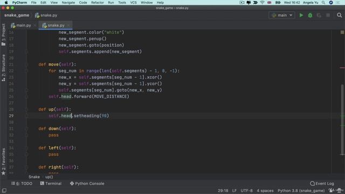Click the grey Stop button in the toolbar

pyautogui.click(x=328, y=15)
